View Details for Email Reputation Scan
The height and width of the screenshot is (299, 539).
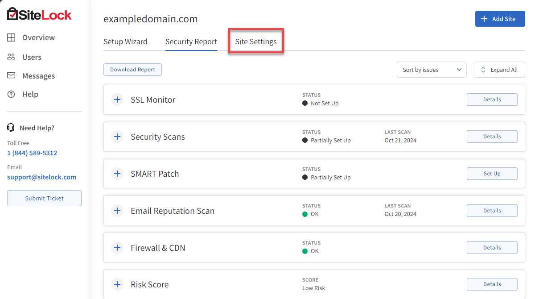[492, 210]
